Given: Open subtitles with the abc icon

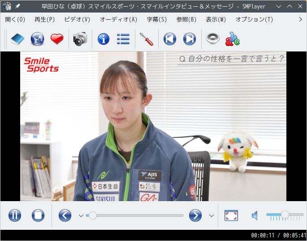Looking at the screenshot, I should tap(233, 39).
